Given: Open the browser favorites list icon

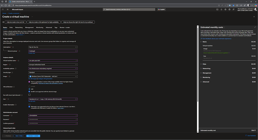Looking at the screenshot, I should click(241, 6).
